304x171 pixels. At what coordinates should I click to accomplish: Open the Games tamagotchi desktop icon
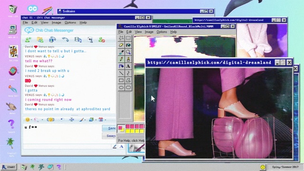[13, 71]
